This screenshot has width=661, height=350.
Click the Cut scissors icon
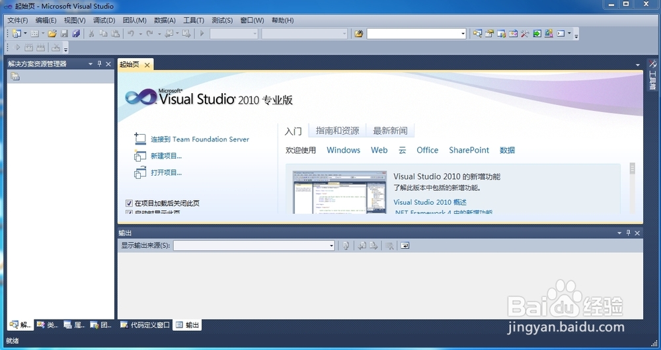point(91,33)
